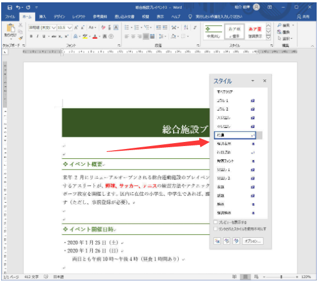
Task: Open the Styles pane options dropdown arrow
Action: (252, 81)
